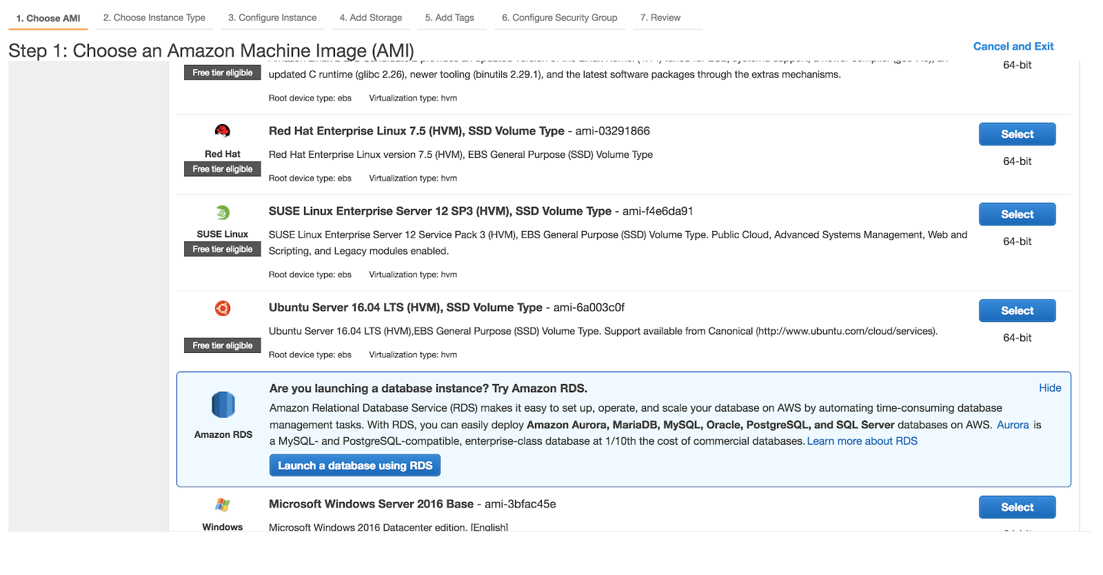The height and width of the screenshot is (575, 1103).
Task: Click Free tier eligible badge under SUSE Linux
Action: click(x=223, y=249)
